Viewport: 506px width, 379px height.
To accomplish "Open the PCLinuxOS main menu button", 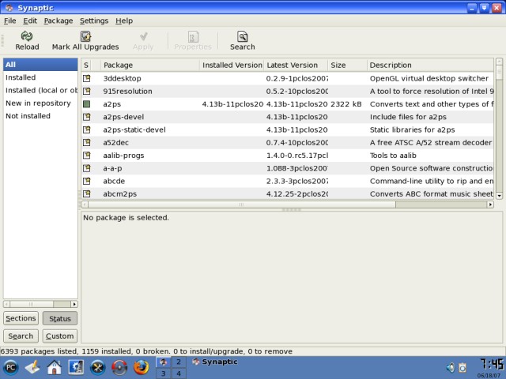I will 11,367.
